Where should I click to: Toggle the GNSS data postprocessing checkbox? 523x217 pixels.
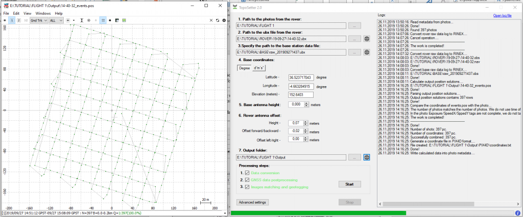[246, 180]
